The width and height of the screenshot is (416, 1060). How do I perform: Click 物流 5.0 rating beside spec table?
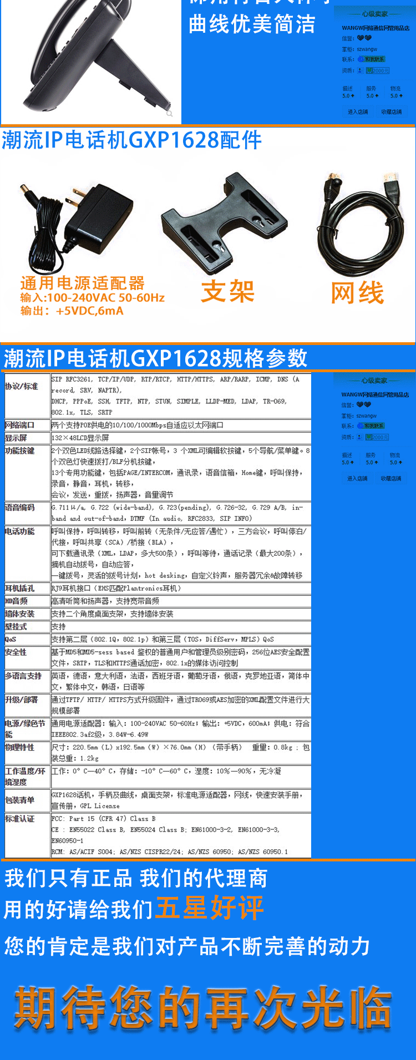(396, 459)
